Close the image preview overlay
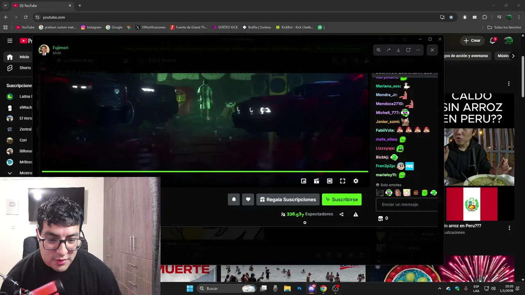 [x=432, y=50]
